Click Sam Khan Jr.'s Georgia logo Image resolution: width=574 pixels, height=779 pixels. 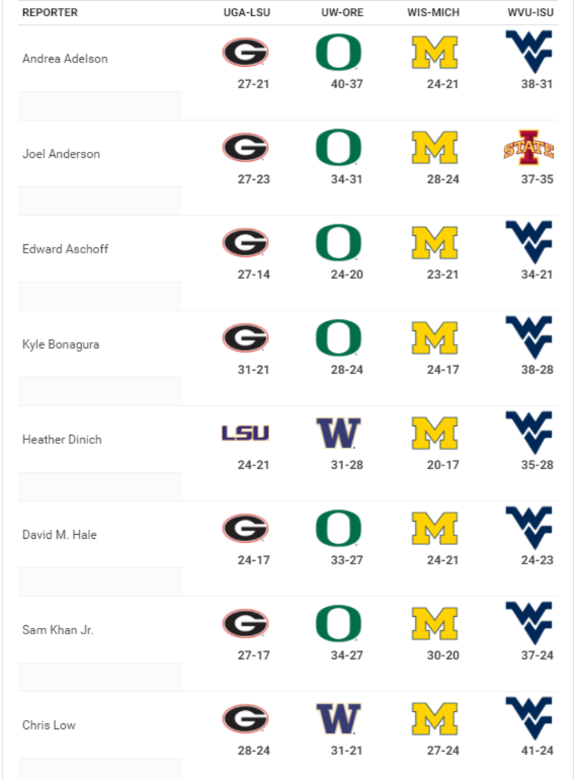[x=245, y=624]
